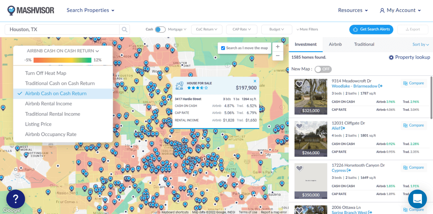The height and width of the screenshot is (214, 433).
Task: Click the map zoom out minus button
Action: pyautogui.click(x=277, y=56)
